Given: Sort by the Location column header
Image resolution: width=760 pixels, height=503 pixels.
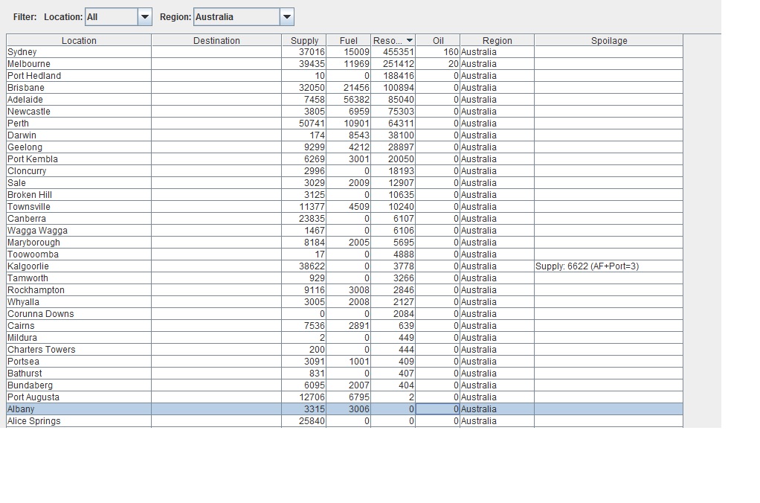Looking at the screenshot, I should click(79, 40).
